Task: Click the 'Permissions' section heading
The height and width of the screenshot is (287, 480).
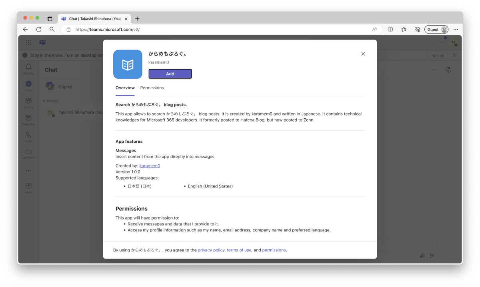Action: pyautogui.click(x=132, y=209)
